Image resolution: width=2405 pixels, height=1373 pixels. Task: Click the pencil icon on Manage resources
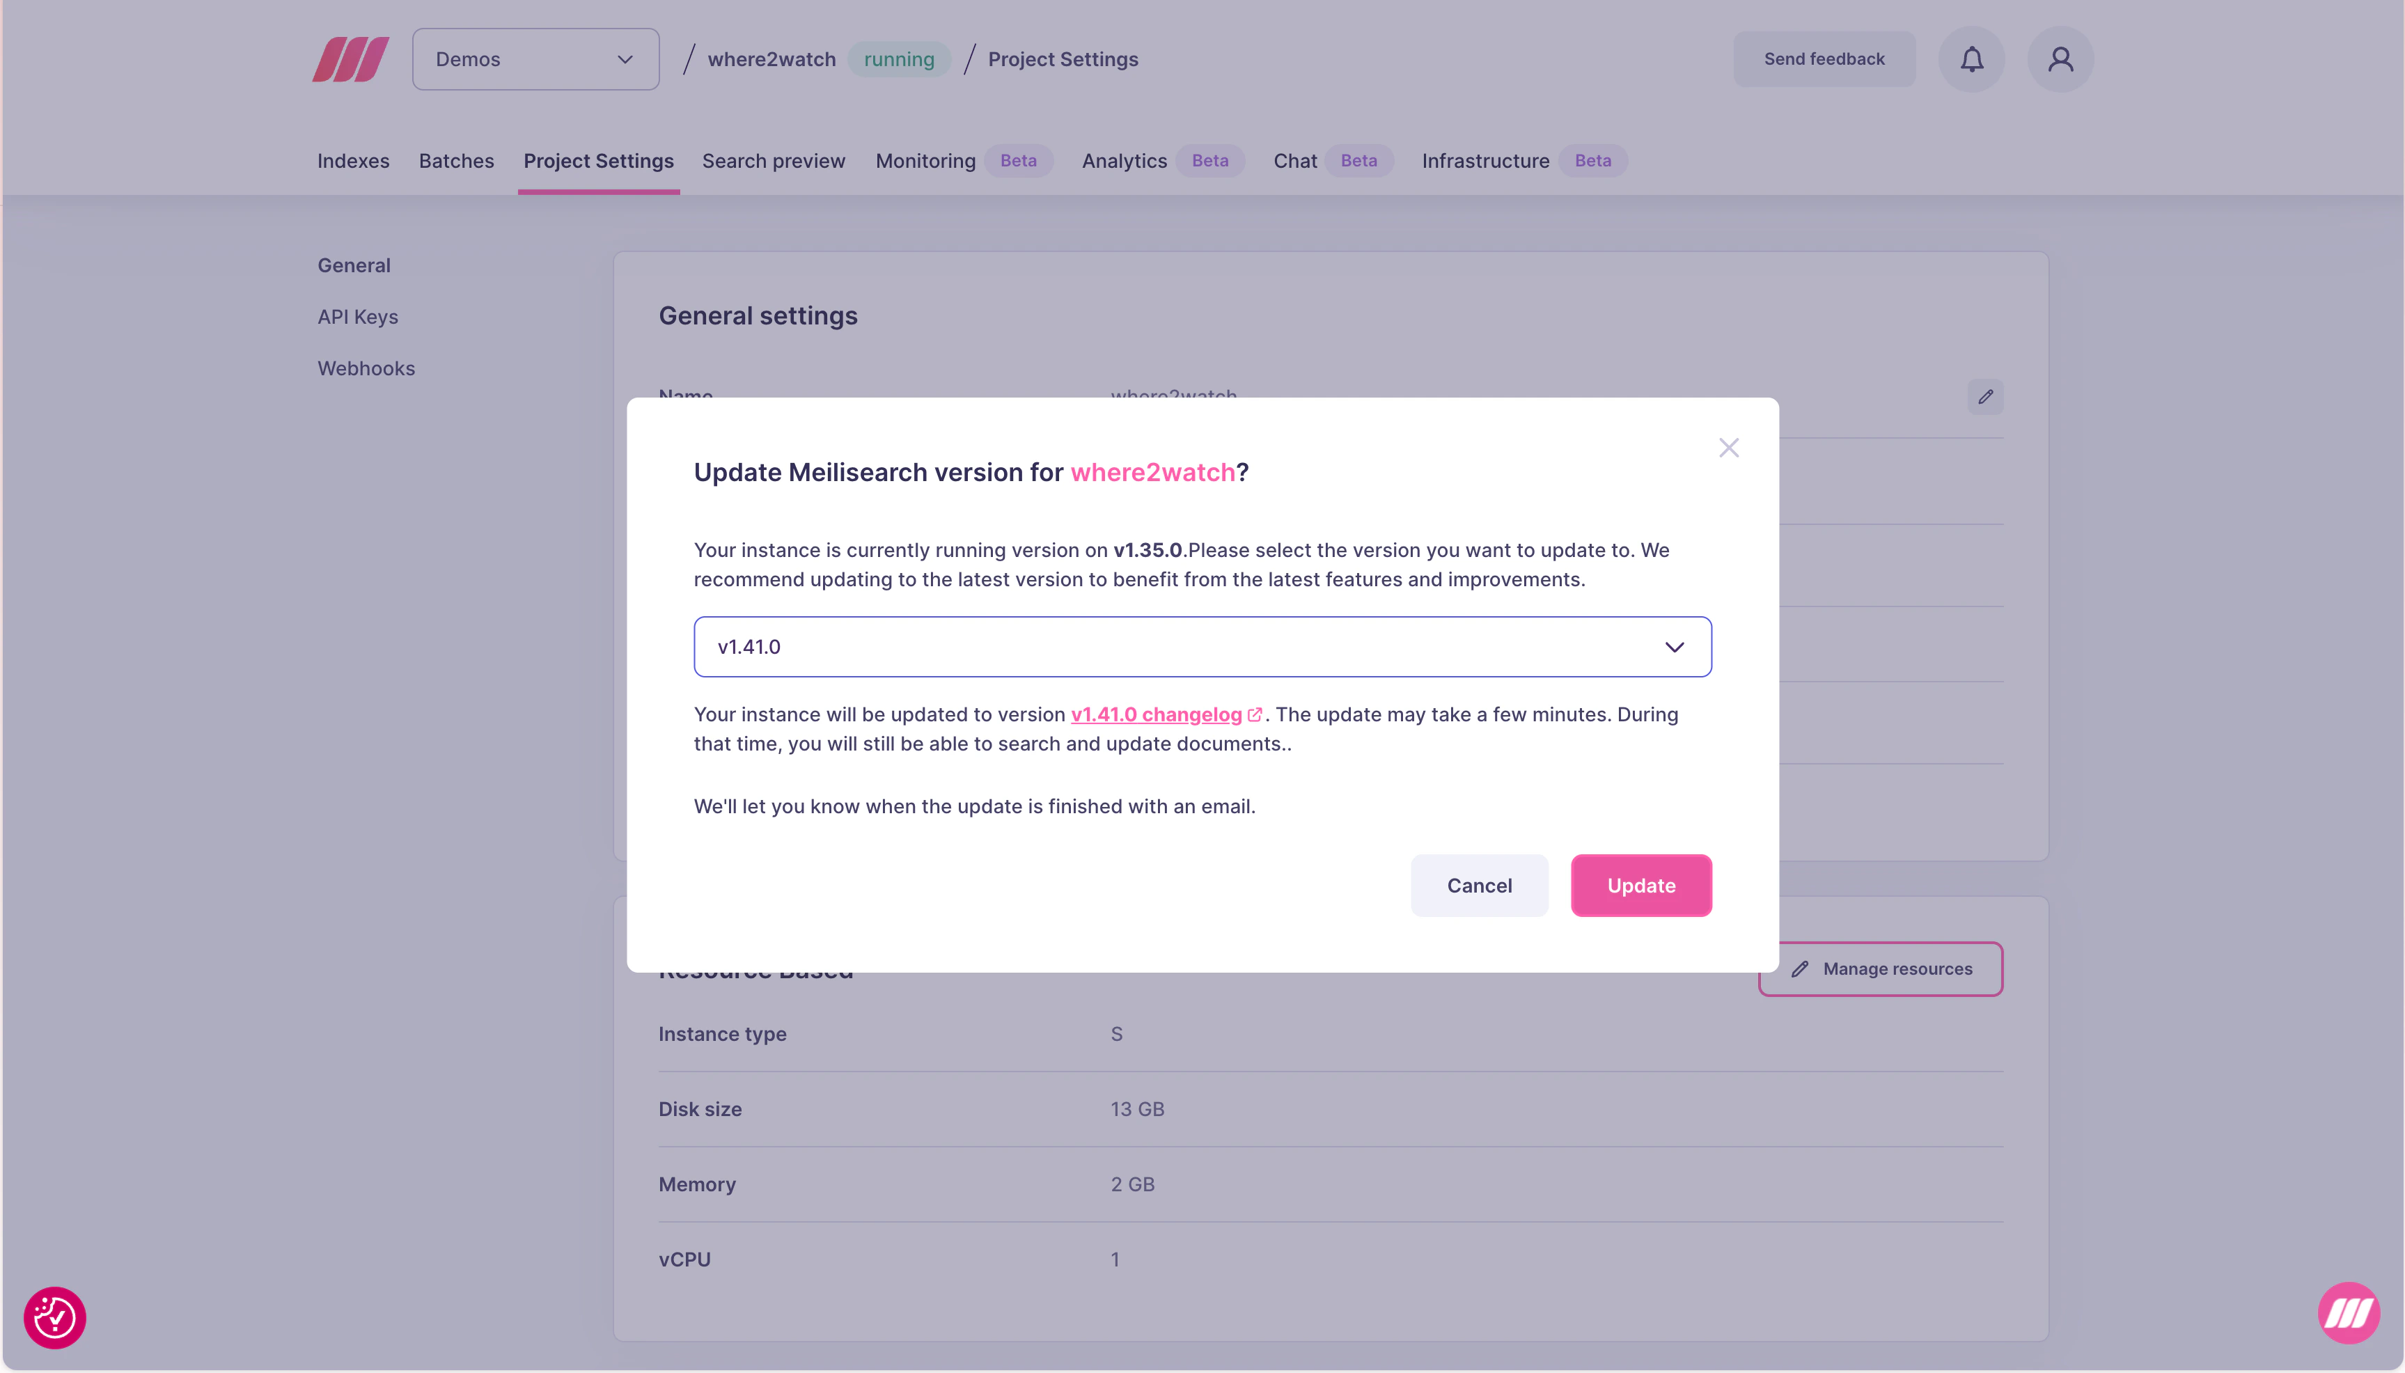[x=1799, y=968]
